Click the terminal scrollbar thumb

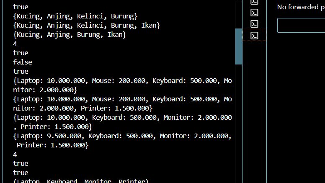(239, 46)
